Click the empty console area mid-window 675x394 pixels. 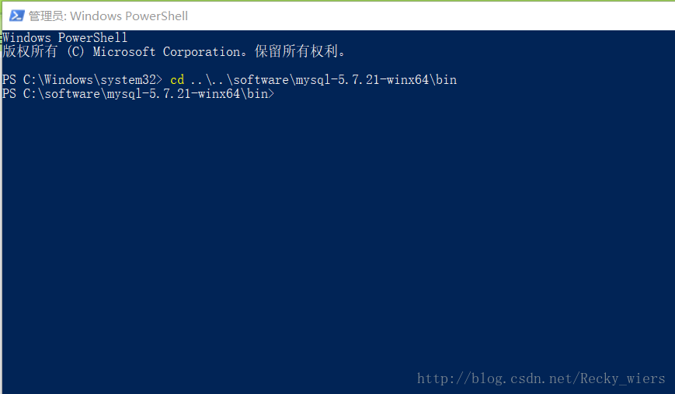[337, 233]
